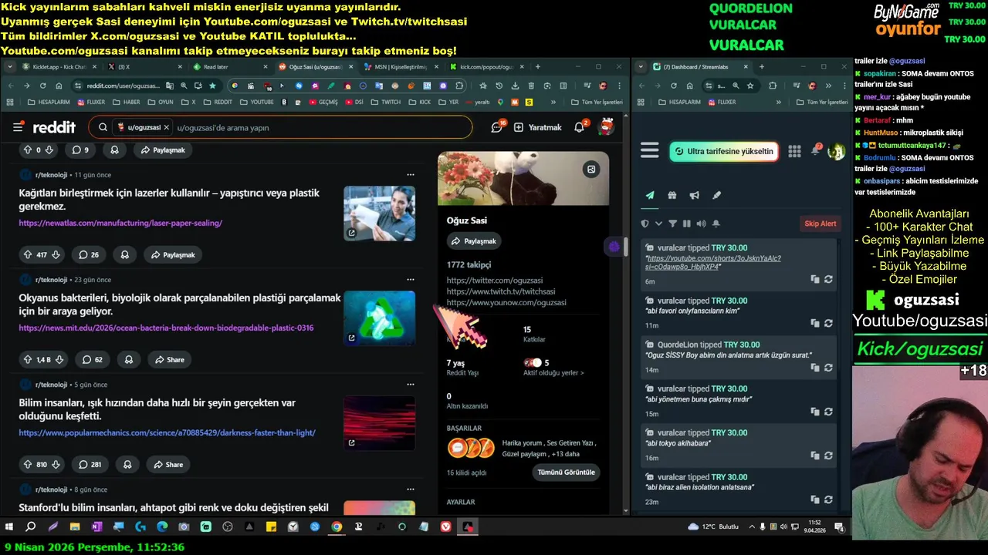Open the laser paper post thumbnail
Image resolution: width=988 pixels, height=555 pixels.
click(379, 213)
